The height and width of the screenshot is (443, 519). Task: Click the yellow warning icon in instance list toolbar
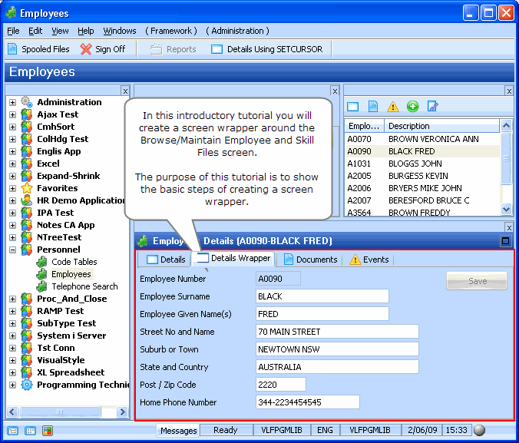pos(393,107)
